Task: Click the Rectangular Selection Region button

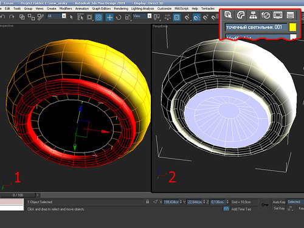Action: pos(89,17)
